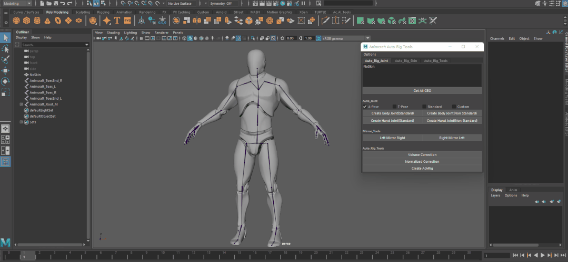568x262 pixels.
Task: Click the Left Mirror Right button
Action: click(x=392, y=138)
